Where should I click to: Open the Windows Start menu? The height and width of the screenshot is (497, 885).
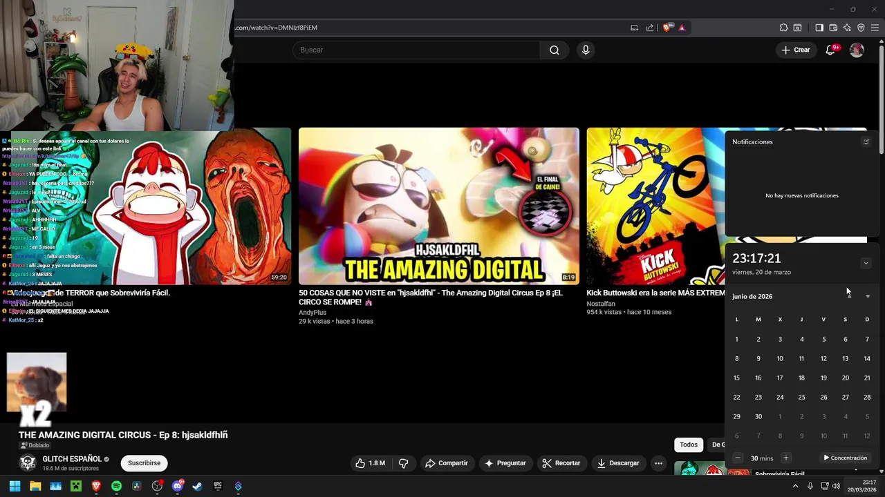pyautogui.click(x=15, y=486)
